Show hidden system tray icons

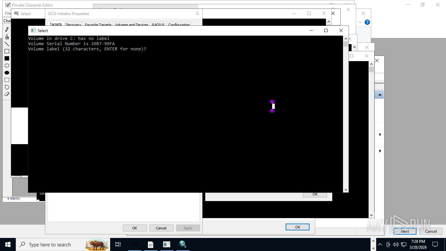[380, 244]
